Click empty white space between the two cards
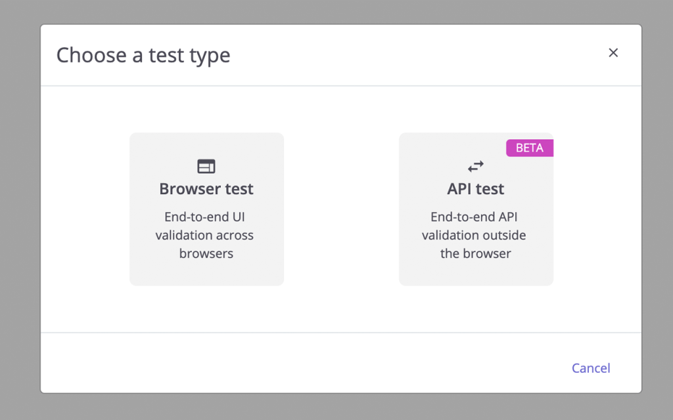The height and width of the screenshot is (420, 673). [341, 209]
